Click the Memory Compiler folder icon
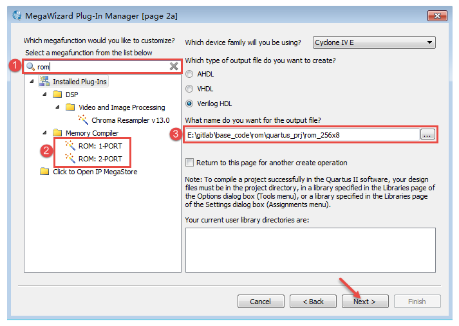 point(57,133)
